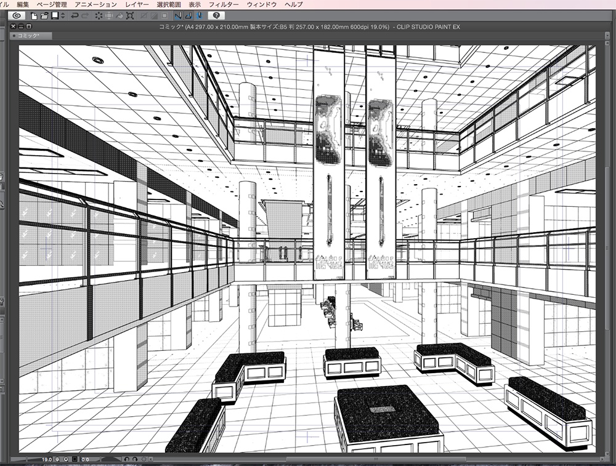616x466 pixels.
Task: Click the scale/rotate transform icon
Action: pos(109,16)
